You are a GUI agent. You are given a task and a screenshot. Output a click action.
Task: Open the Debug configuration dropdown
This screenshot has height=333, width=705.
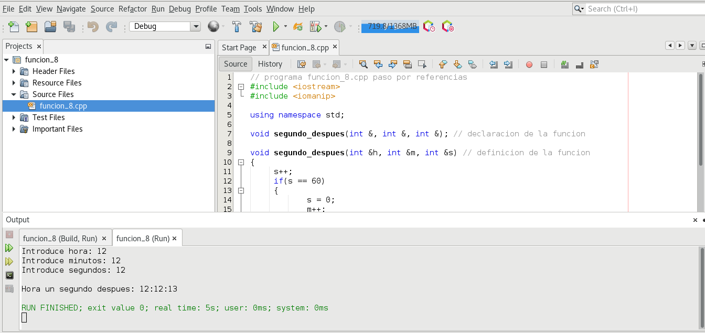coord(196,27)
